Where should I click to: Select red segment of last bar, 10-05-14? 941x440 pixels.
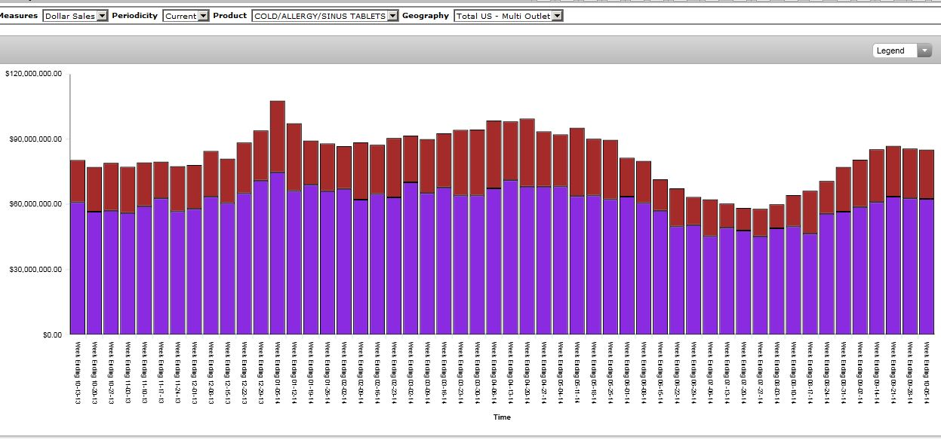[927, 174]
